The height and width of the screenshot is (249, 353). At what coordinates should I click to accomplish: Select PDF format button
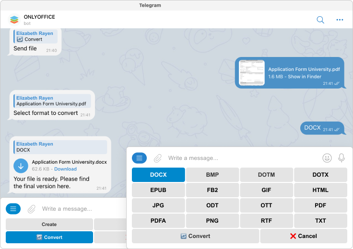click(320, 205)
